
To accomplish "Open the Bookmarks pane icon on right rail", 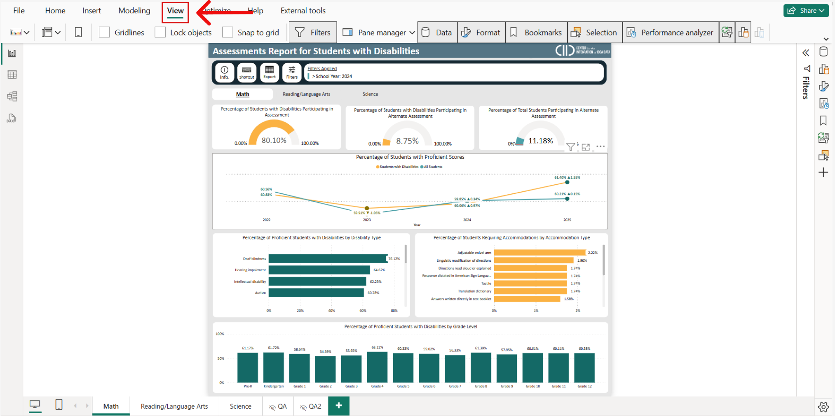I will point(823,121).
